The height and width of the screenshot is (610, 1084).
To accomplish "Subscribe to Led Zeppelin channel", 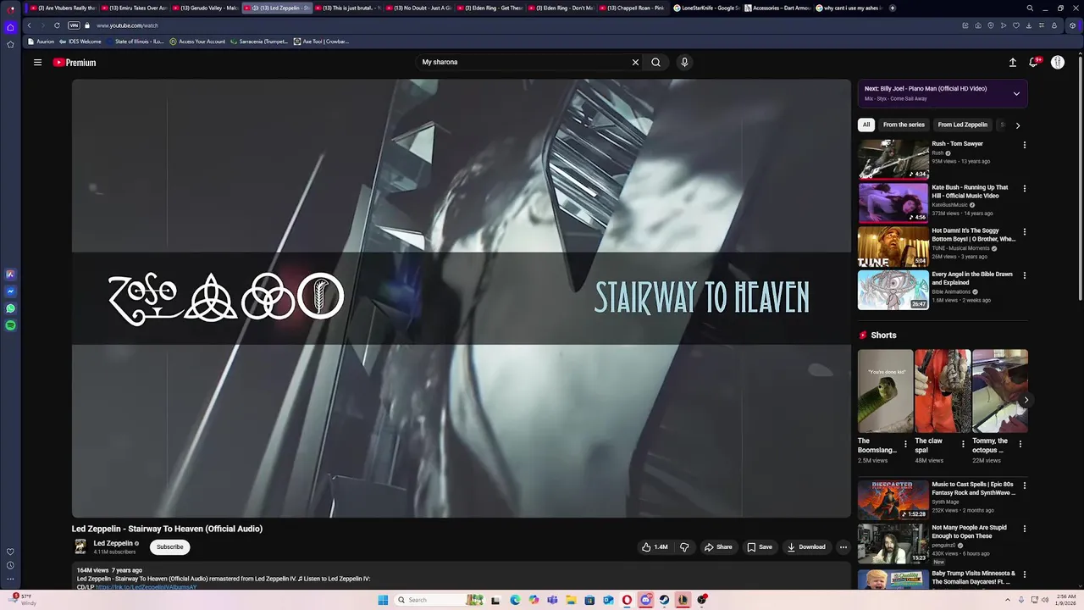I will 169,546.
